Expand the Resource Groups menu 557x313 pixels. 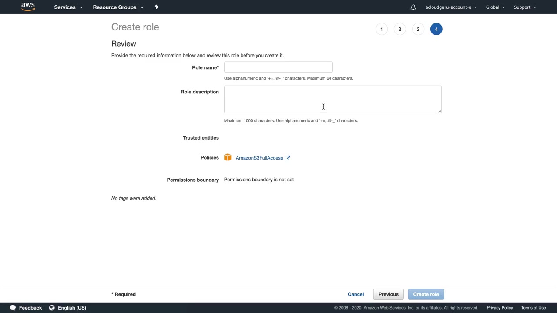click(x=118, y=7)
